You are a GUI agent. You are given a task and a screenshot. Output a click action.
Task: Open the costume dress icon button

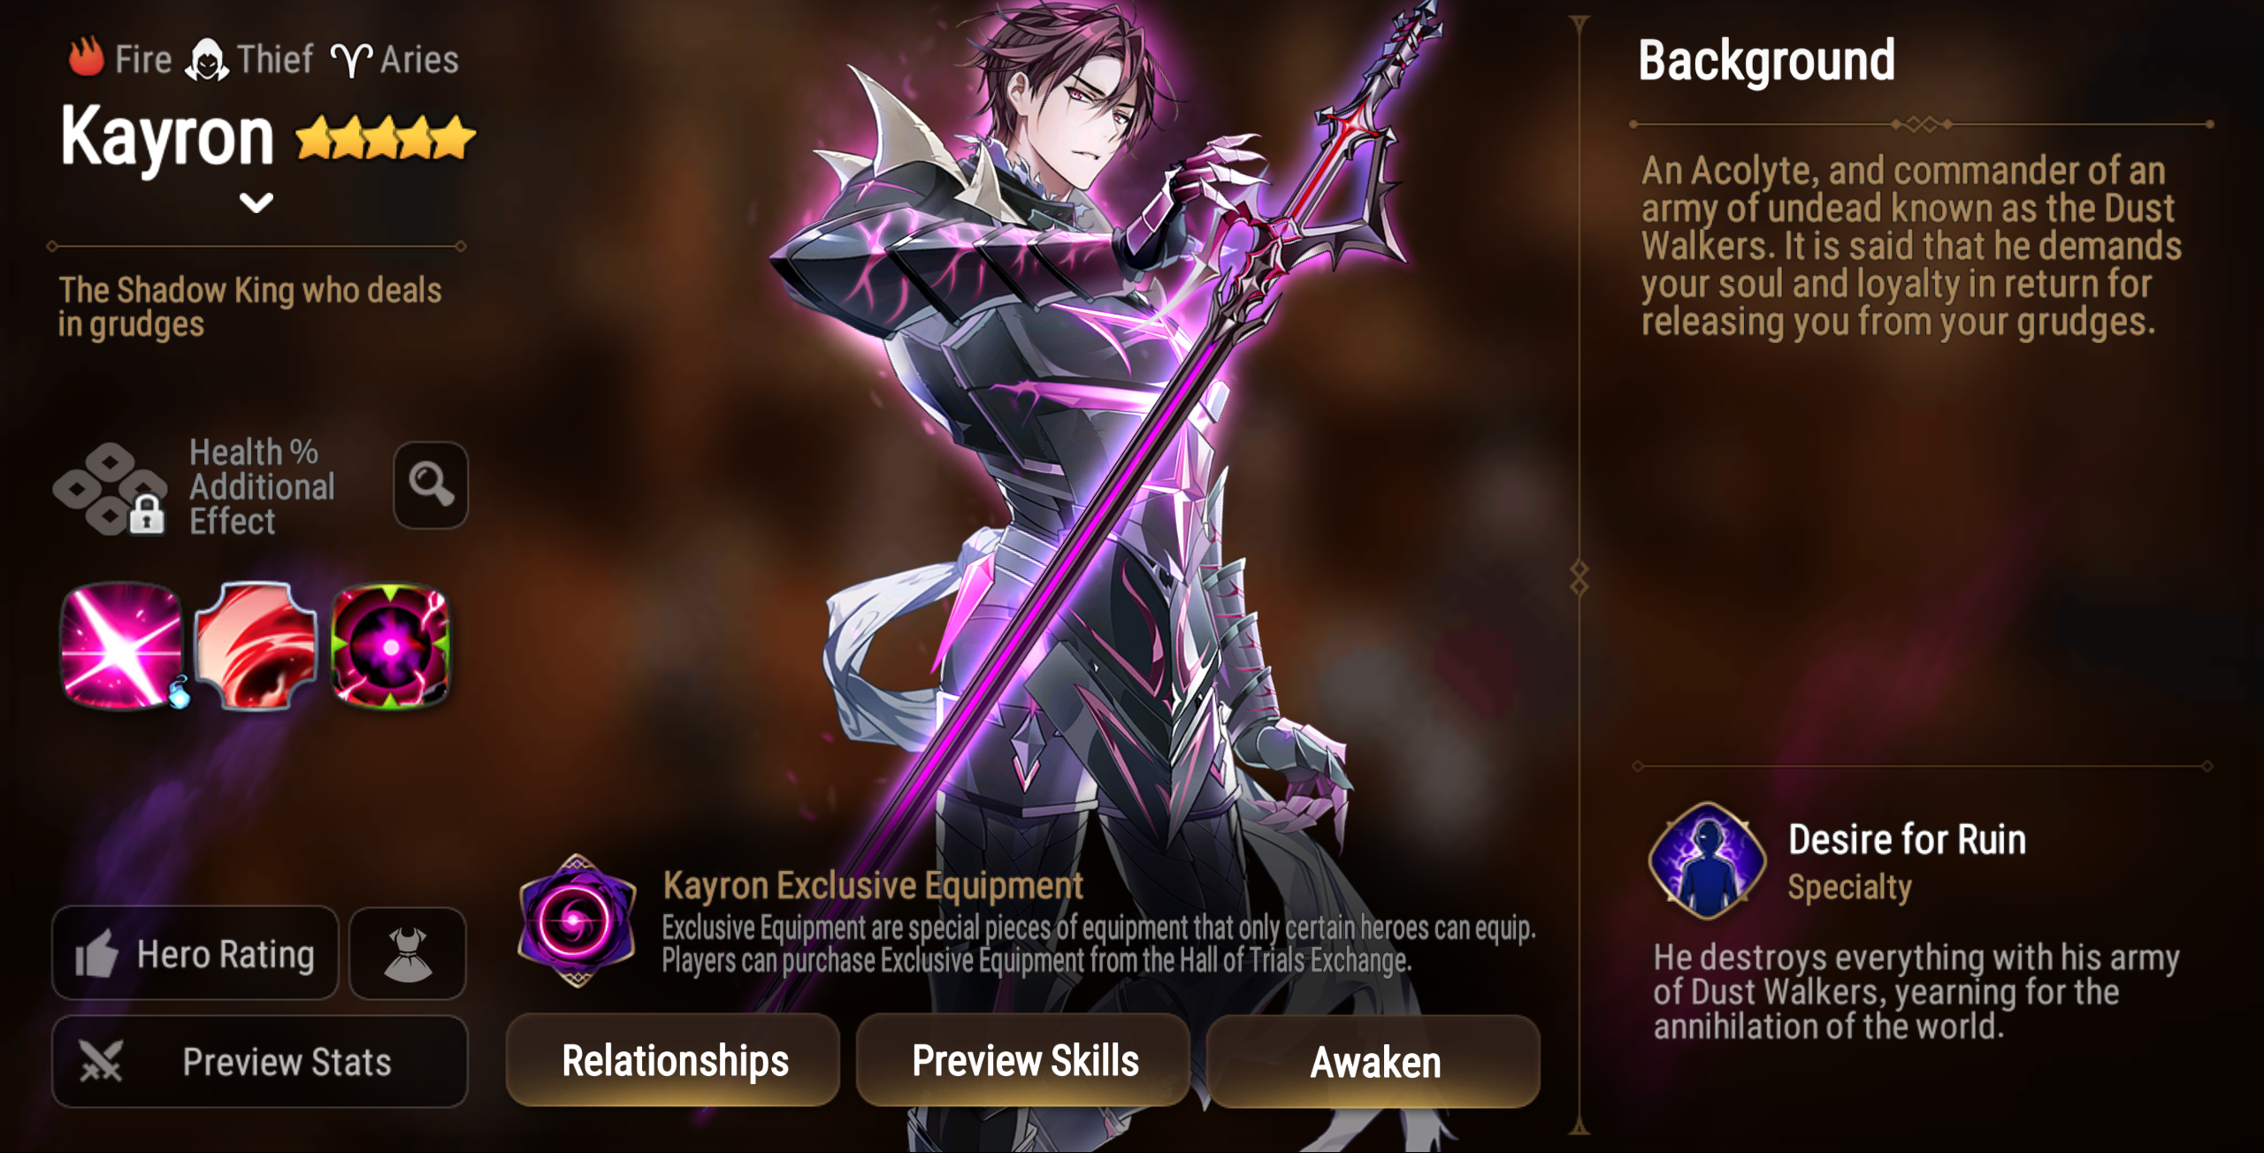coord(408,953)
